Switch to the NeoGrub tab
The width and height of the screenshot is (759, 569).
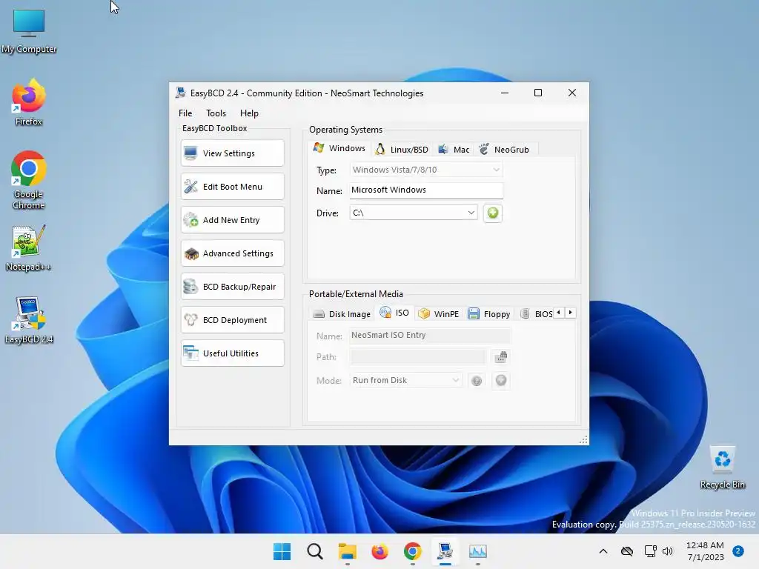(x=505, y=150)
